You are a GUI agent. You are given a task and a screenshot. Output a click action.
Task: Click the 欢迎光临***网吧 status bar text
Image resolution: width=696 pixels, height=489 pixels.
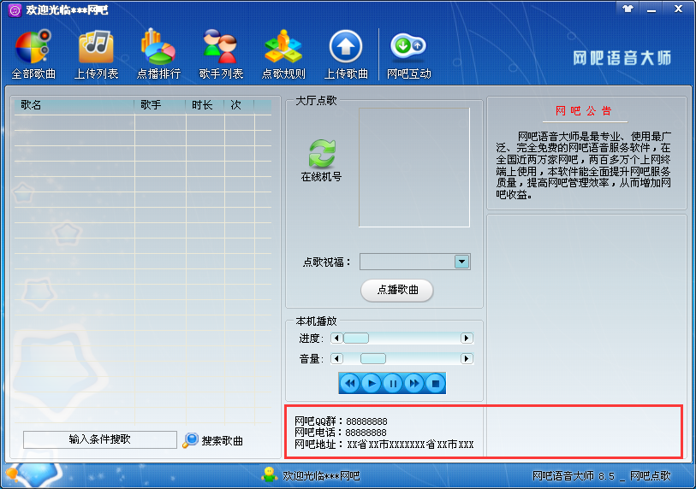(x=321, y=475)
